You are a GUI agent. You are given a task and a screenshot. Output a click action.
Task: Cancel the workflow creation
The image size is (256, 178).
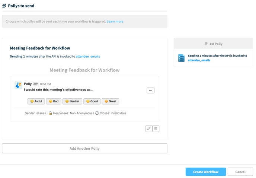(240, 172)
